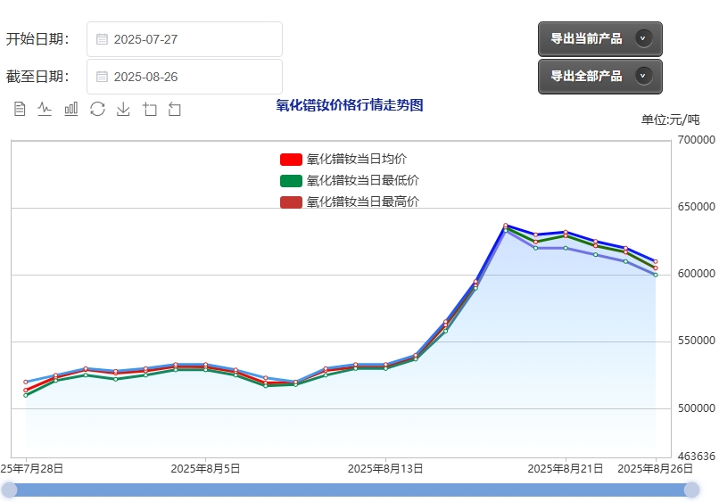
Task: Click red swatch for 当日均价 legend
Action: (291, 159)
